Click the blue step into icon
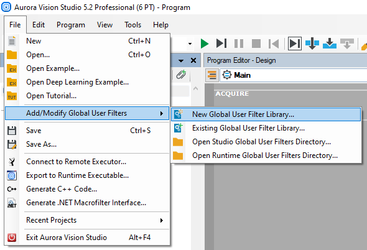This screenshot has width=367, height=250. click(x=312, y=44)
